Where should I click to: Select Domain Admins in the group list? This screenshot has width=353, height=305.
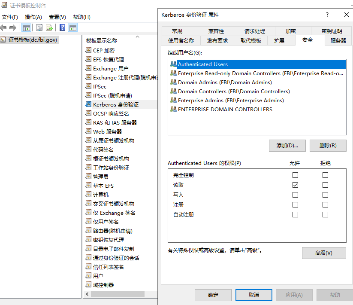click(x=225, y=82)
